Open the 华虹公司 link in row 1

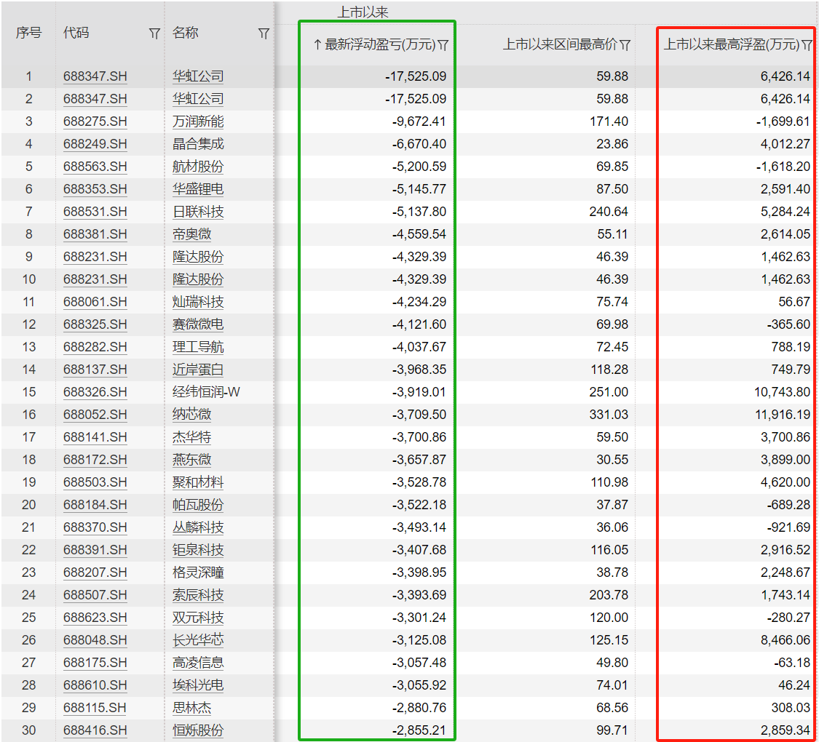click(197, 76)
